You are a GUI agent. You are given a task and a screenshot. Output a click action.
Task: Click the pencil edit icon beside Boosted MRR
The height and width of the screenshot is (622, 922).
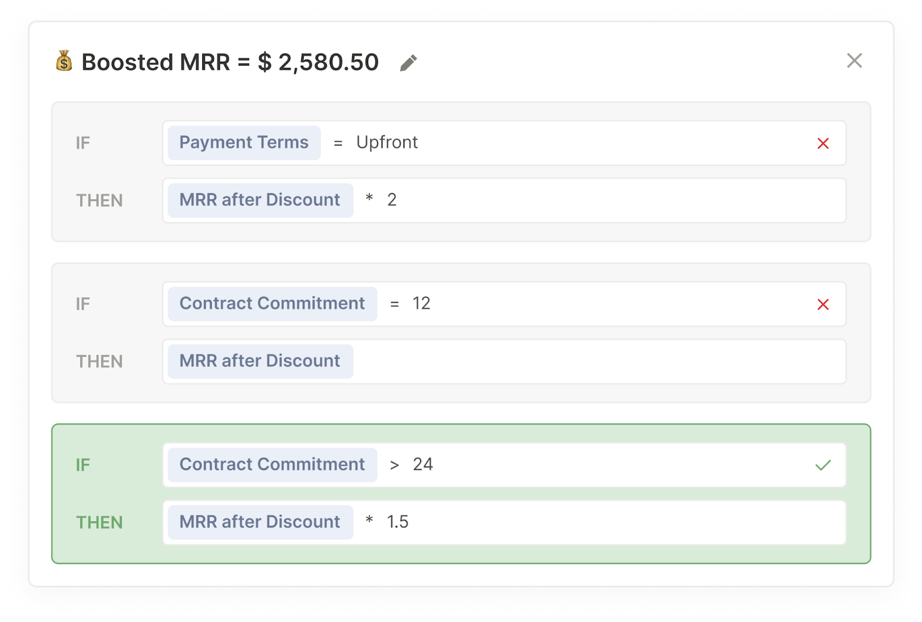(x=408, y=63)
